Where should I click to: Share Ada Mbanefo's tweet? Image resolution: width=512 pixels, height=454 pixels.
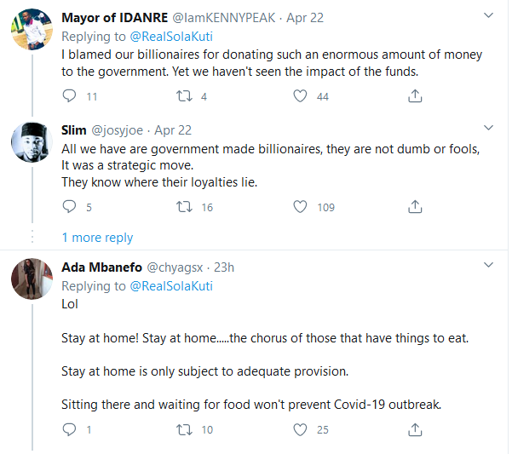(x=416, y=429)
